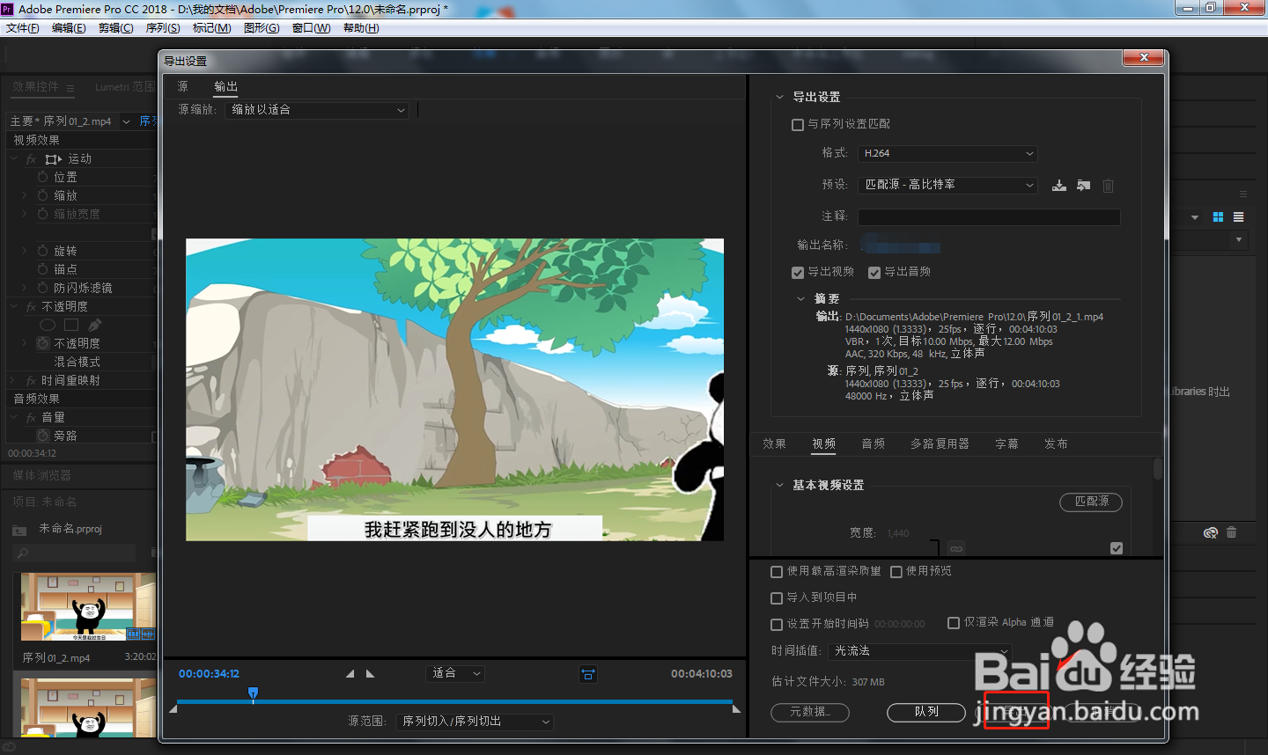
Task: Open the 时间插值 光流法 dropdown
Action: pos(919,651)
